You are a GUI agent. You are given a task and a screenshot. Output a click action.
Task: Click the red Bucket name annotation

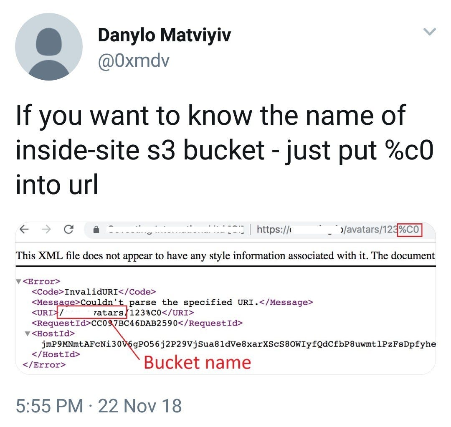(197, 362)
